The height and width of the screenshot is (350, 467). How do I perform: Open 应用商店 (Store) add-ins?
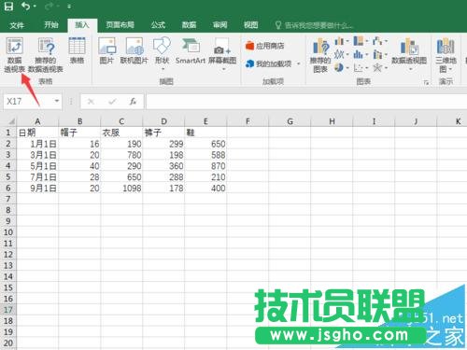(264, 46)
